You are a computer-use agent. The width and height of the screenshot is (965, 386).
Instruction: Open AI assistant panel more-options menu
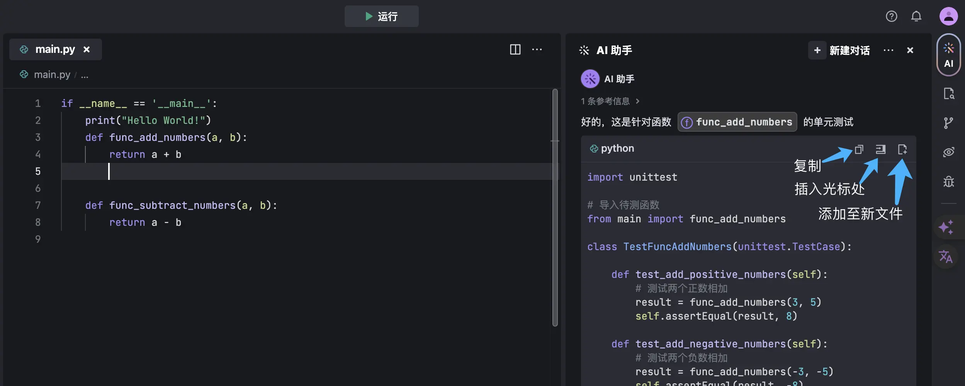point(888,50)
